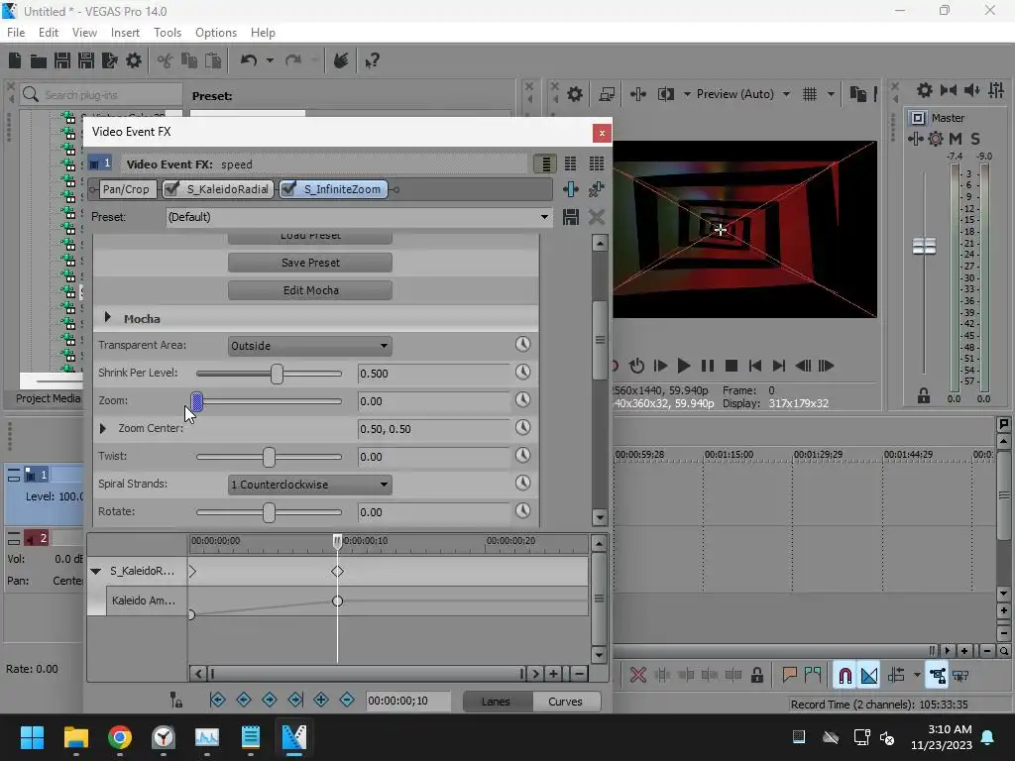
Task: Click the Overlays grid icon in preview
Action: pos(810,94)
